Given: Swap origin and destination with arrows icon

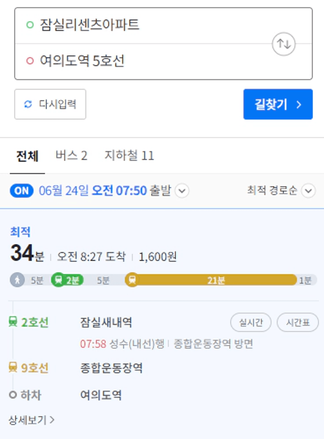Looking at the screenshot, I should point(283,44).
